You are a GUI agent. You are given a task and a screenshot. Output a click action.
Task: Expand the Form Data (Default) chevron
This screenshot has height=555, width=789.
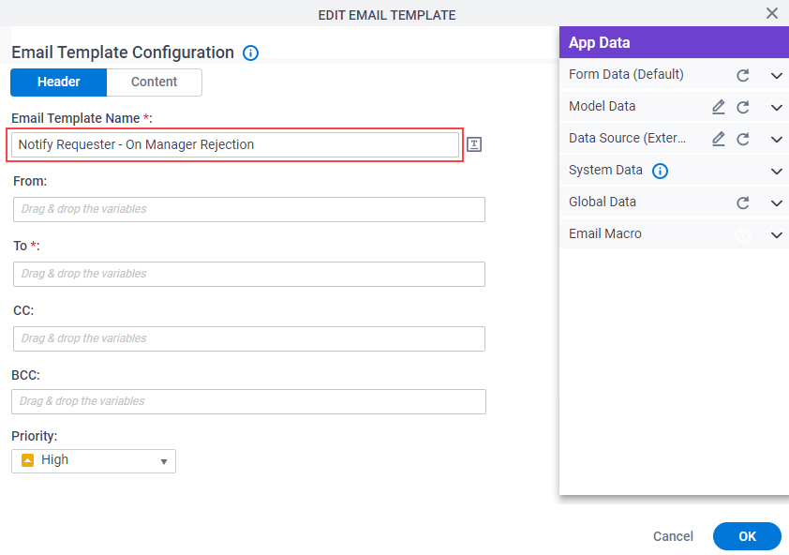(777, 76)
